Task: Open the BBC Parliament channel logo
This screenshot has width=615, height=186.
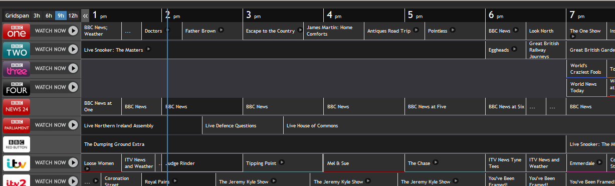Action: point(17,125)
